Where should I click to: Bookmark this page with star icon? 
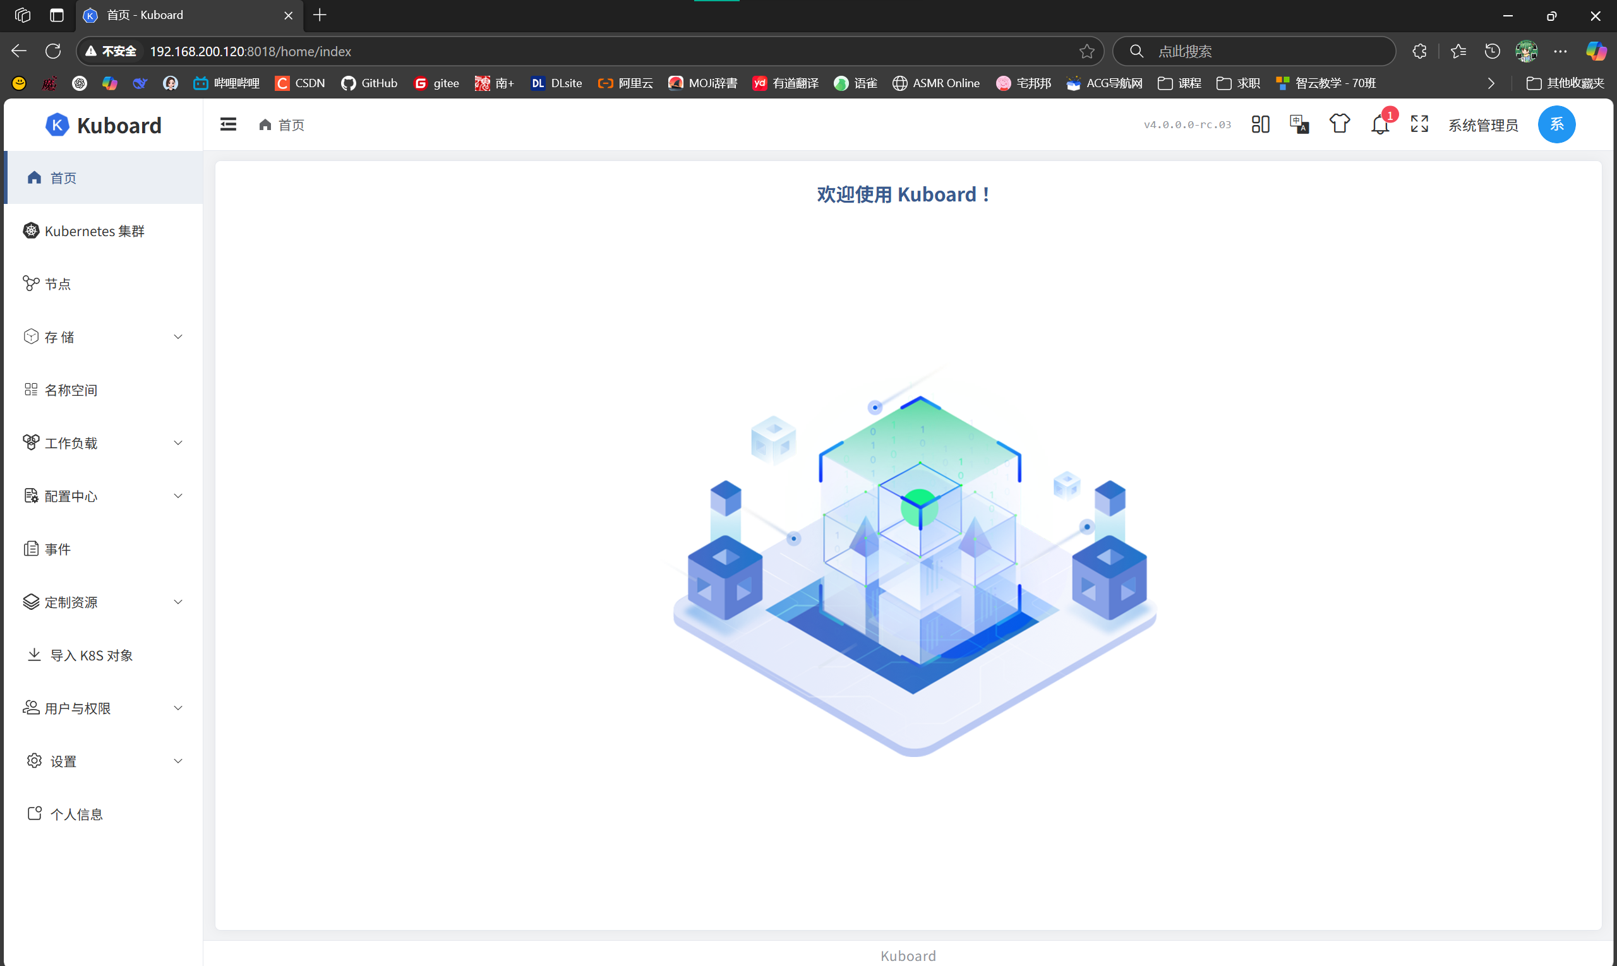1086,51
